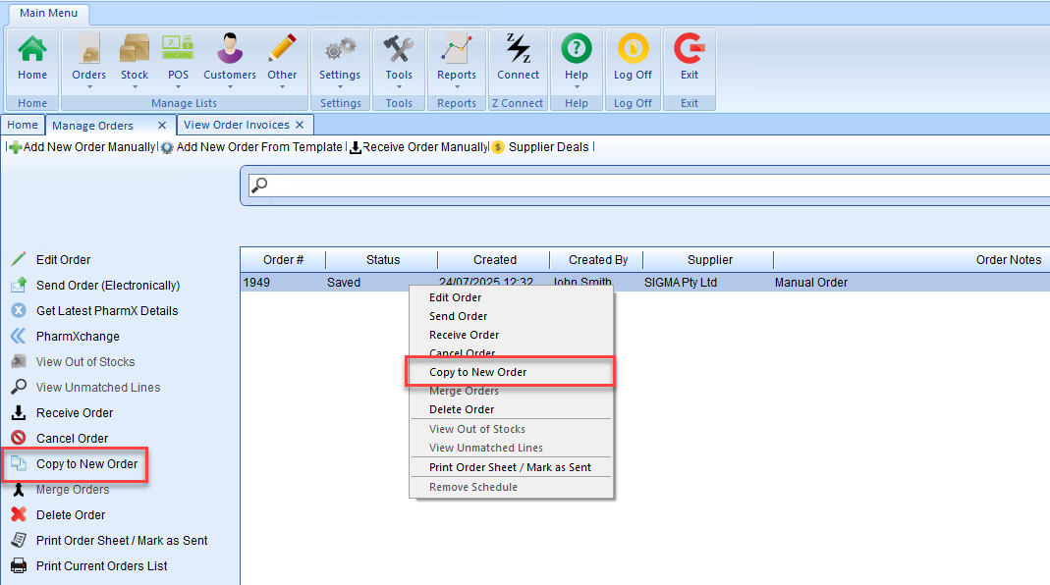Expand the Orders dropdown in ribbon
Image resolution: width=1050 pixels, height=585 pixels.
pos(89,86)
